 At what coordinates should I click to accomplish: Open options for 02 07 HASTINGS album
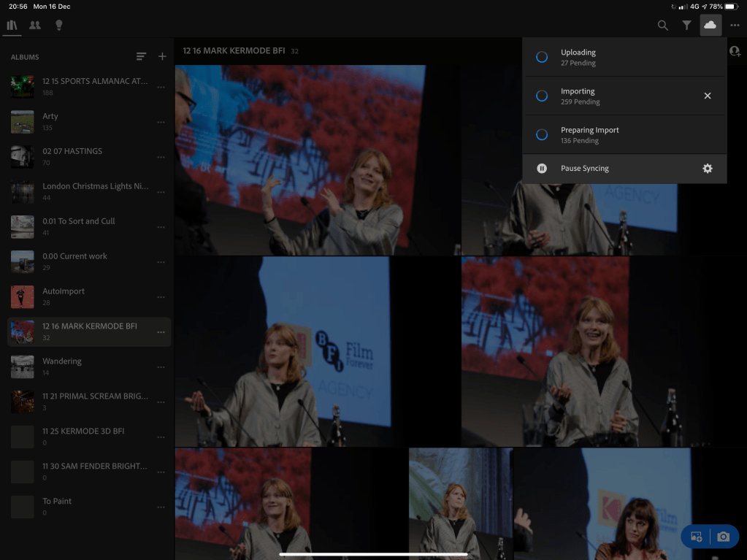[x=161, y=157]
